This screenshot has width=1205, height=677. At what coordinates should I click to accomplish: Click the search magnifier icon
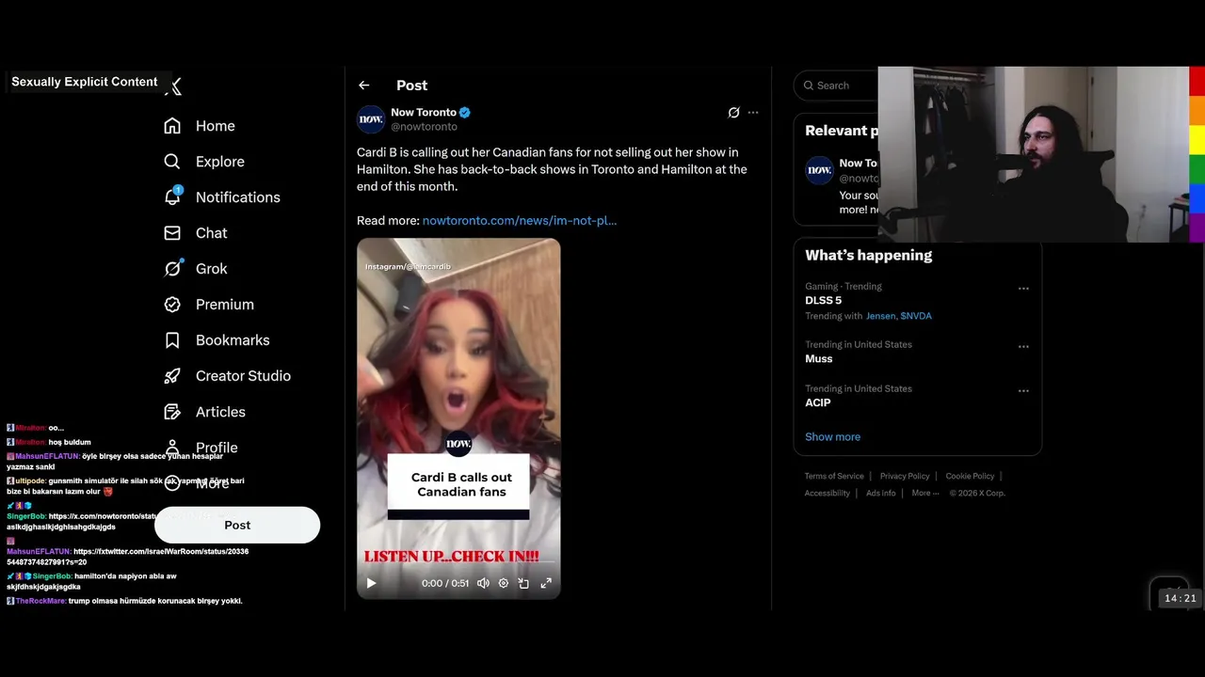coord(809,86)
